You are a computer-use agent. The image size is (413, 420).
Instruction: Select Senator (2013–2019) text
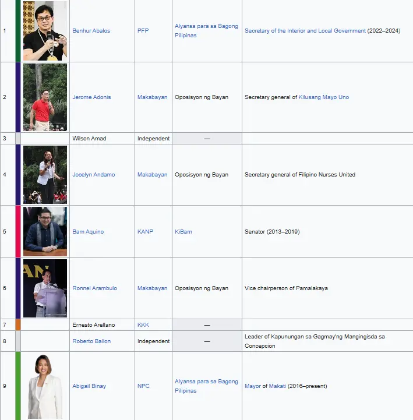(x=272, y=231)
